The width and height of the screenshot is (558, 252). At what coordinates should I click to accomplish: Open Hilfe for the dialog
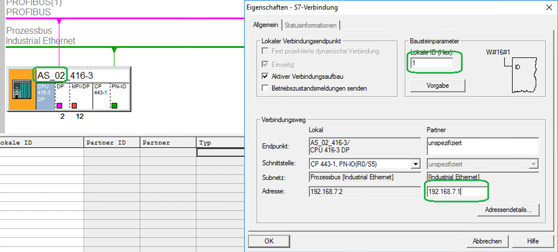click(533, 241)
